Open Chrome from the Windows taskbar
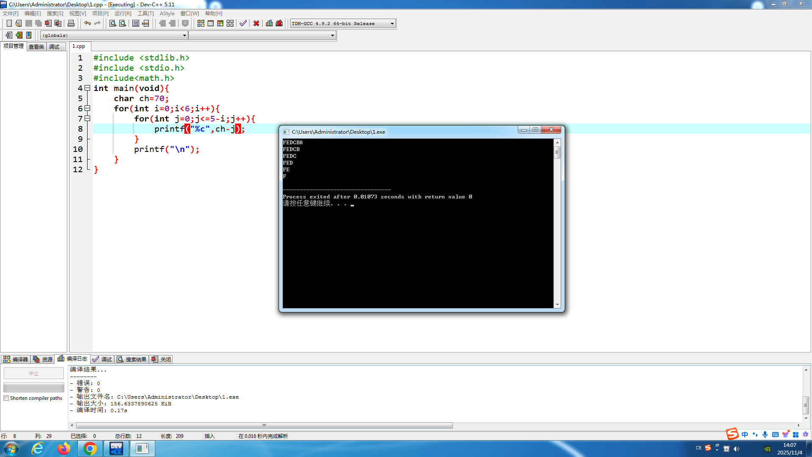 (x=90, y=449)
